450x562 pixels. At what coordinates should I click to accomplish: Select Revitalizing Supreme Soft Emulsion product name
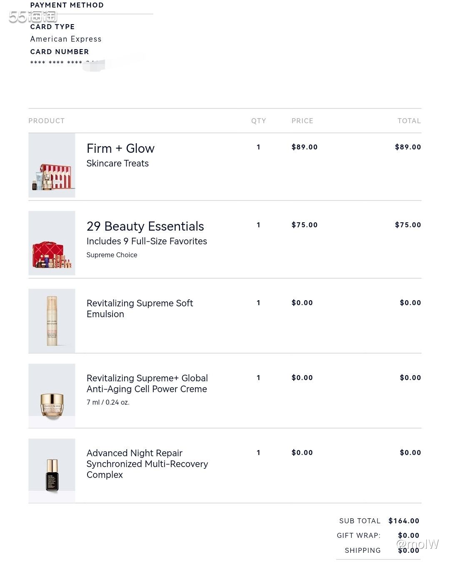click(140, 308)
